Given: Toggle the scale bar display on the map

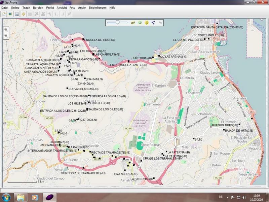Looking at the screenshot, I should [133, 23].
